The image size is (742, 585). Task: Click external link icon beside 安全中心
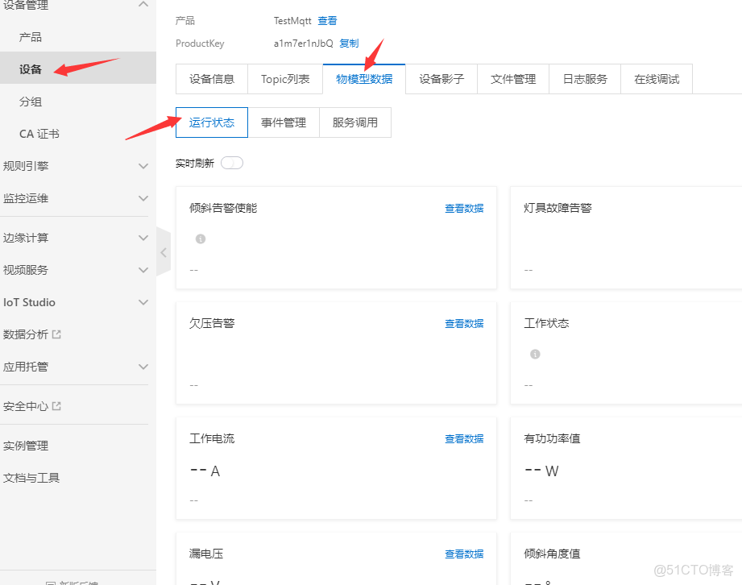tap(56, 405)
